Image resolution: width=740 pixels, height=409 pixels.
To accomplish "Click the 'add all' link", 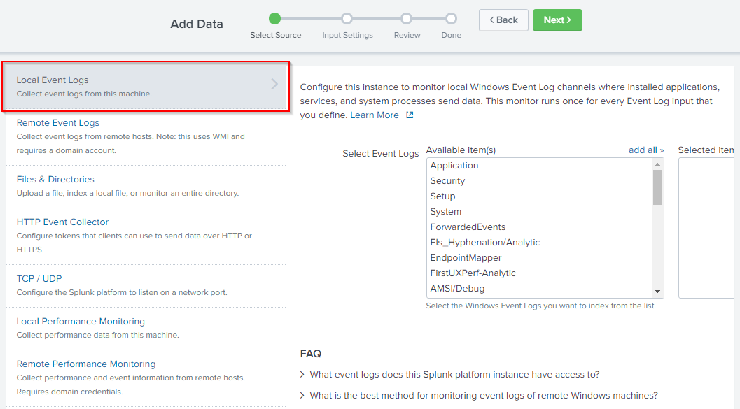I will point(645,150).
